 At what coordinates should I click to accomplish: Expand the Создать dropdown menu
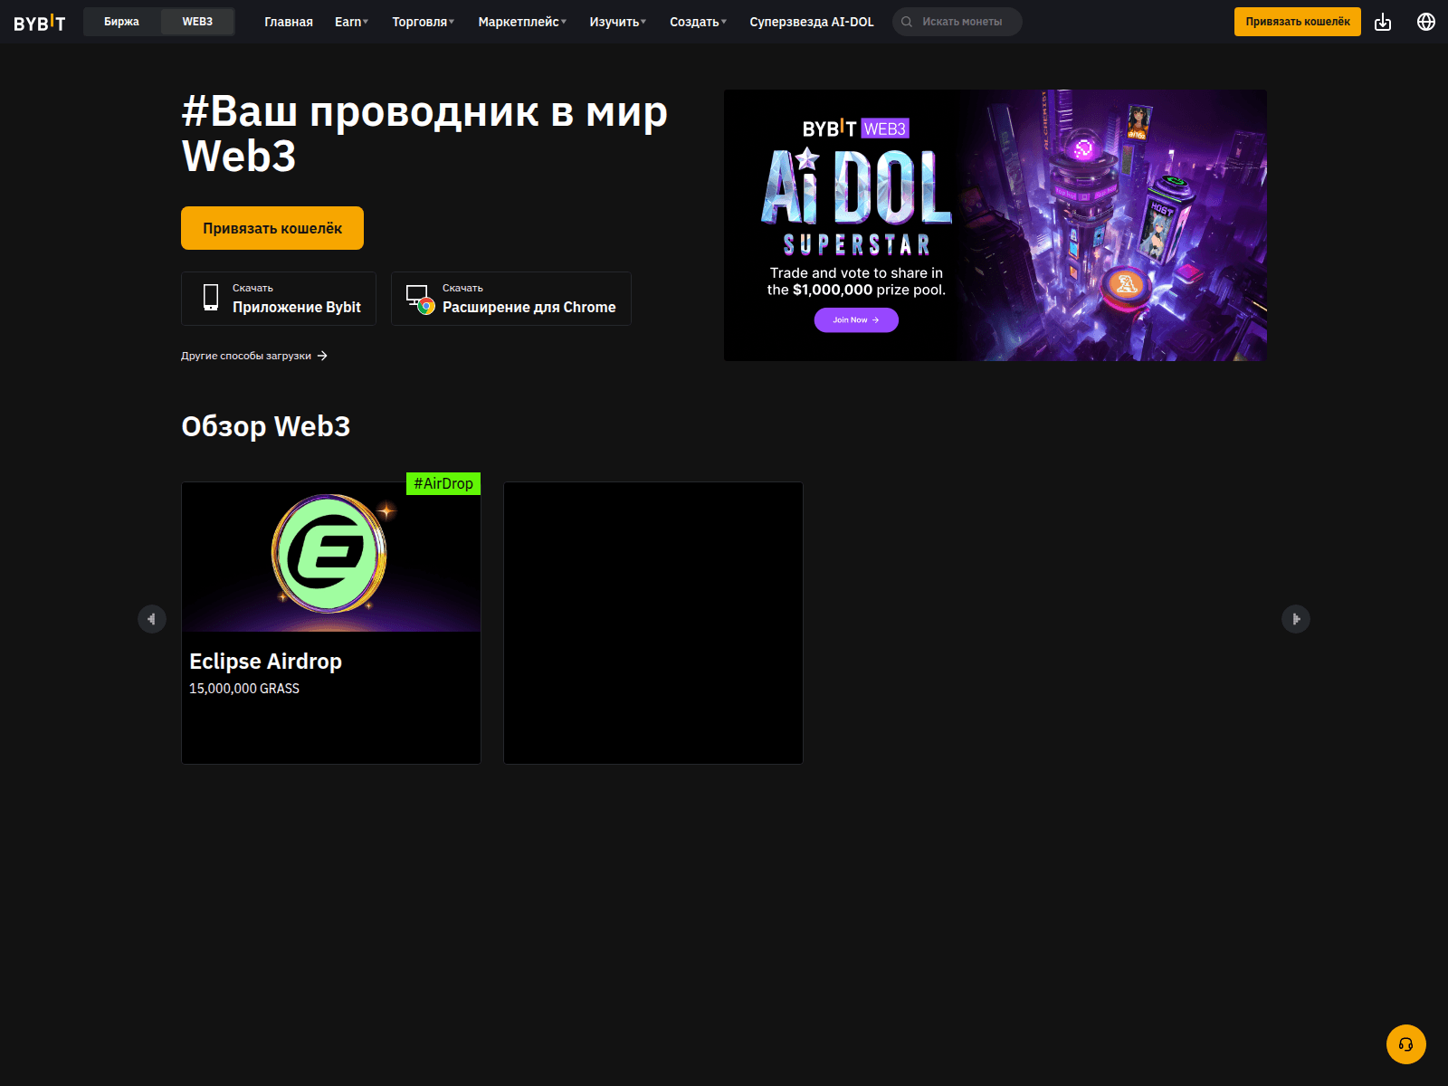698,22
